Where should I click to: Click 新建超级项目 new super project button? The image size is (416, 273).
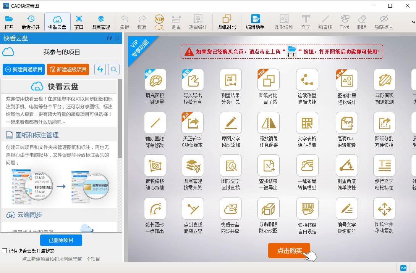68,69
